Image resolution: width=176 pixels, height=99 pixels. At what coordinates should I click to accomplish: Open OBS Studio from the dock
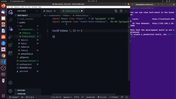coord(3,68)
